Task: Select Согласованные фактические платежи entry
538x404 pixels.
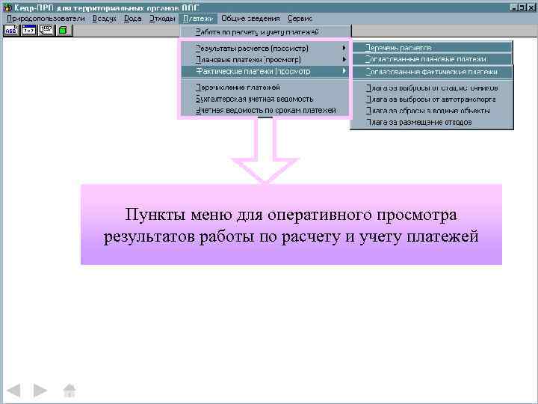Action: [x=432, y=72]
